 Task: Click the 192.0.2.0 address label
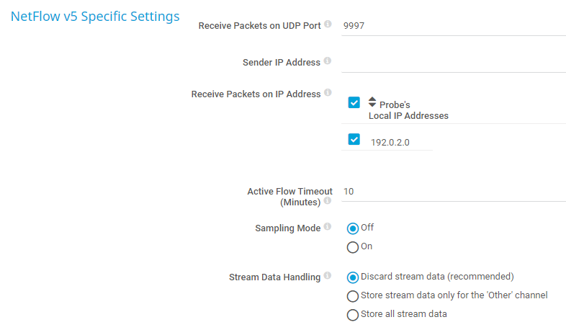click(x=390, y=142)
